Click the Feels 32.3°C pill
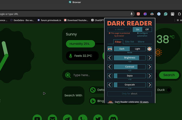 click(82, 56)
